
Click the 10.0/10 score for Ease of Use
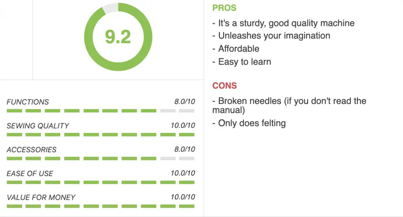point(183,173)
